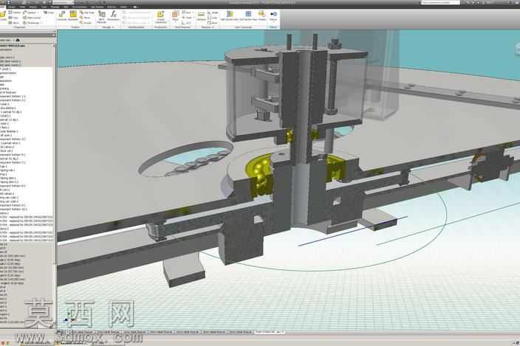The image size is (520, 346).
Task: Open the Make Layout tool
Action: point(32,18)
